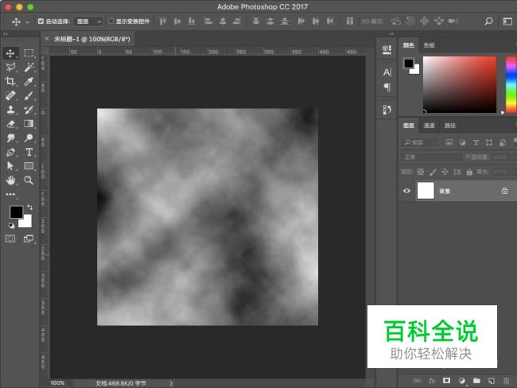Open the layer filter type dropdown
Screen dimensions: 517x388
[x=420, y=142]
